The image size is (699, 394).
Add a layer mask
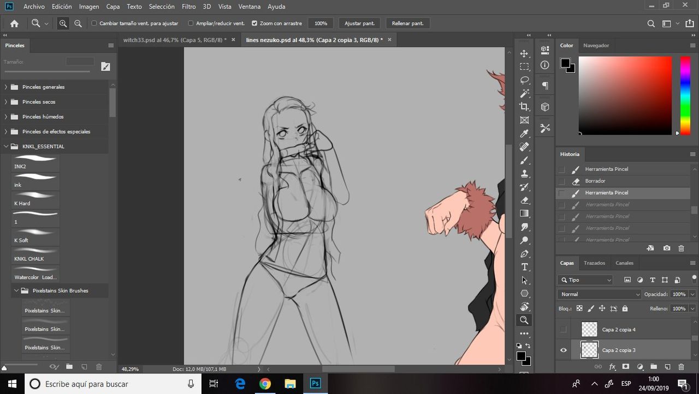[x=626, y=367]
